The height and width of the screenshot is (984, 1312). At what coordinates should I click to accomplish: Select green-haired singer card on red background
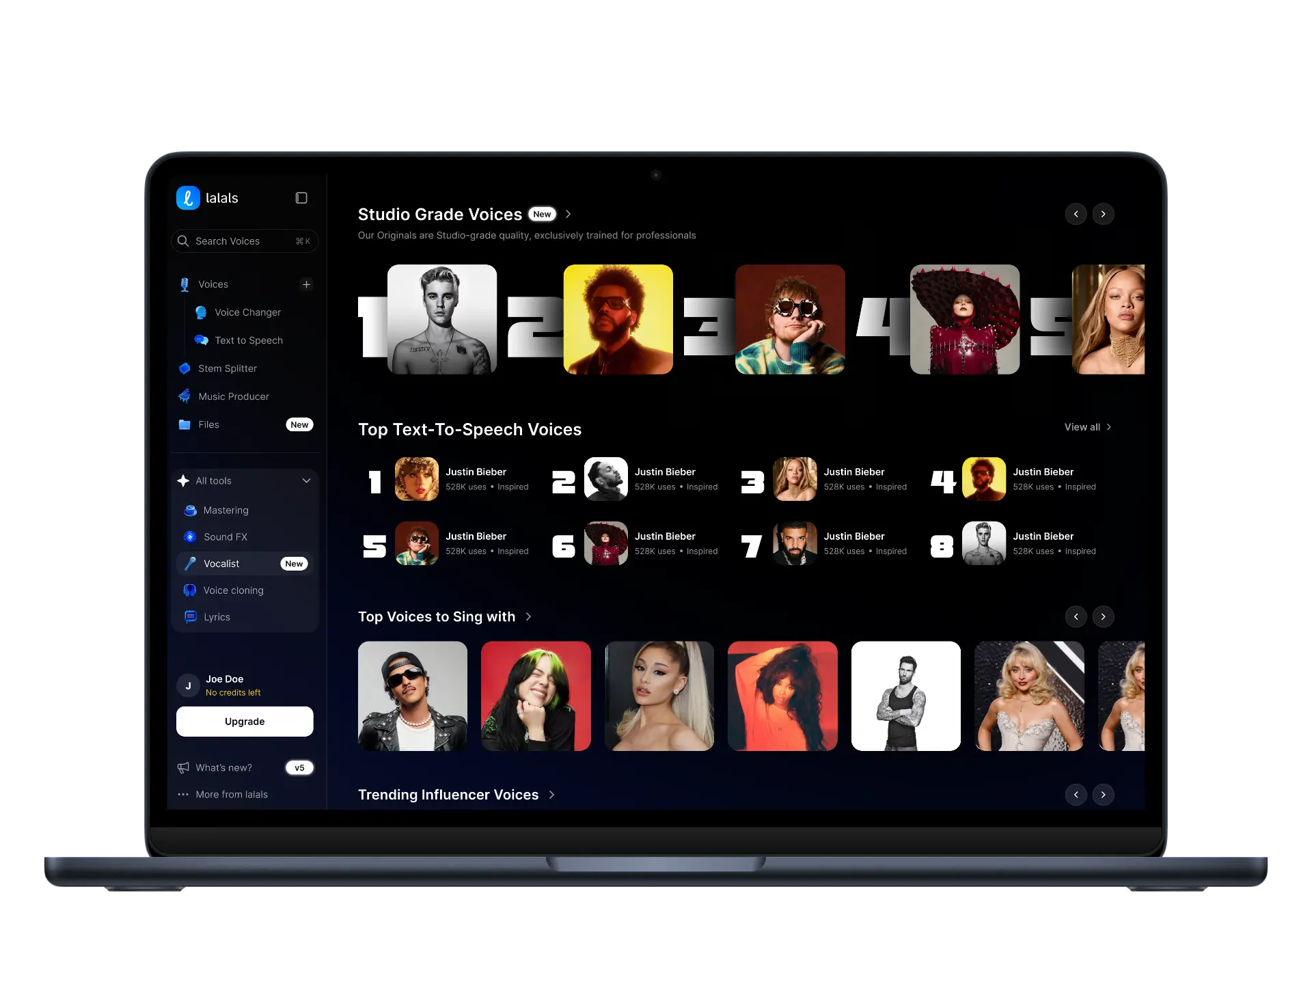536,696
